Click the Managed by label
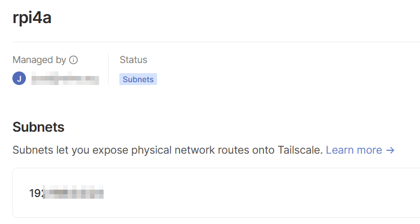The height and width of the screenshot is (224, 420). pyautogui.click(x=39, y=60)
